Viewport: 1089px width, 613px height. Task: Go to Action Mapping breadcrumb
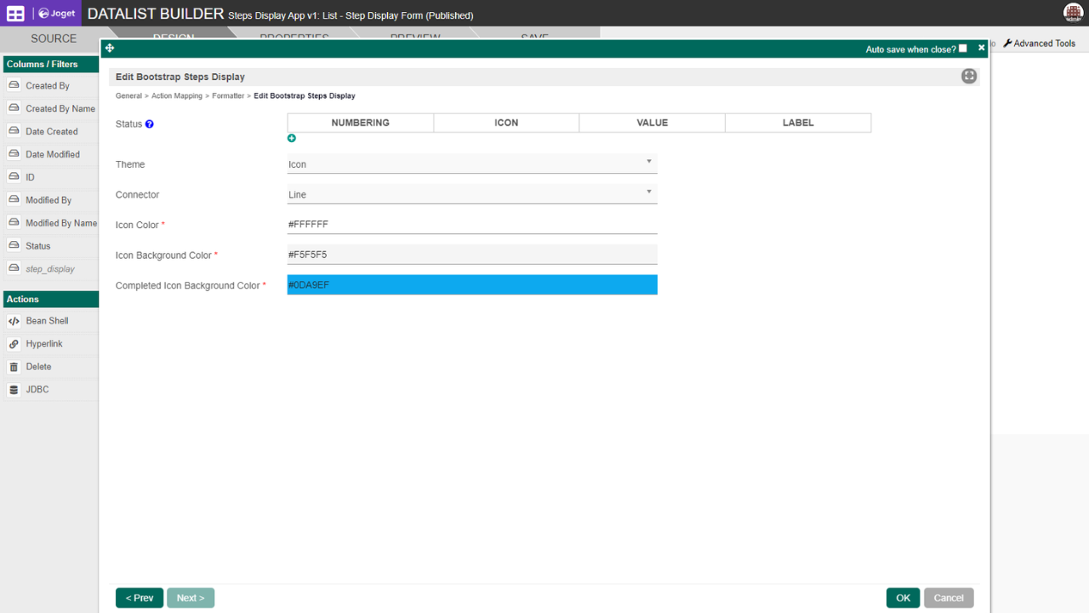point(177,96)
